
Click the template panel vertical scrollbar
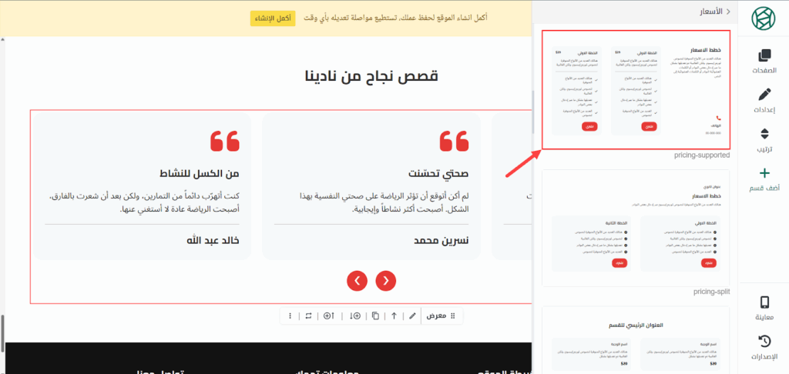pyautogui.click(x=534, y=111)
